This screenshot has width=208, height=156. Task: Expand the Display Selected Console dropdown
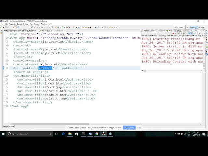click(199, 33)
